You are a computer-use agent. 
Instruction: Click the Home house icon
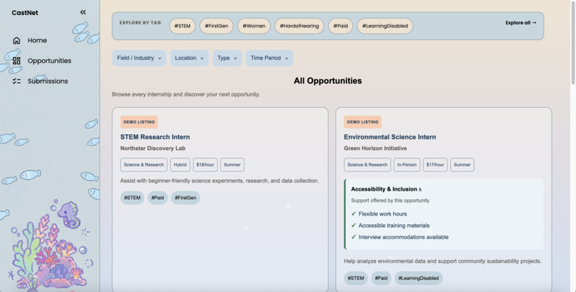16,41
